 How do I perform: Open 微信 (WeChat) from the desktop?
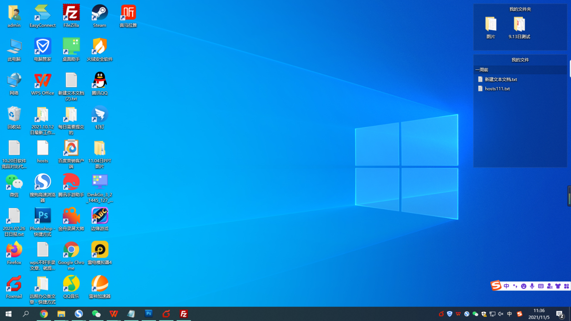(x=14, y=183)
